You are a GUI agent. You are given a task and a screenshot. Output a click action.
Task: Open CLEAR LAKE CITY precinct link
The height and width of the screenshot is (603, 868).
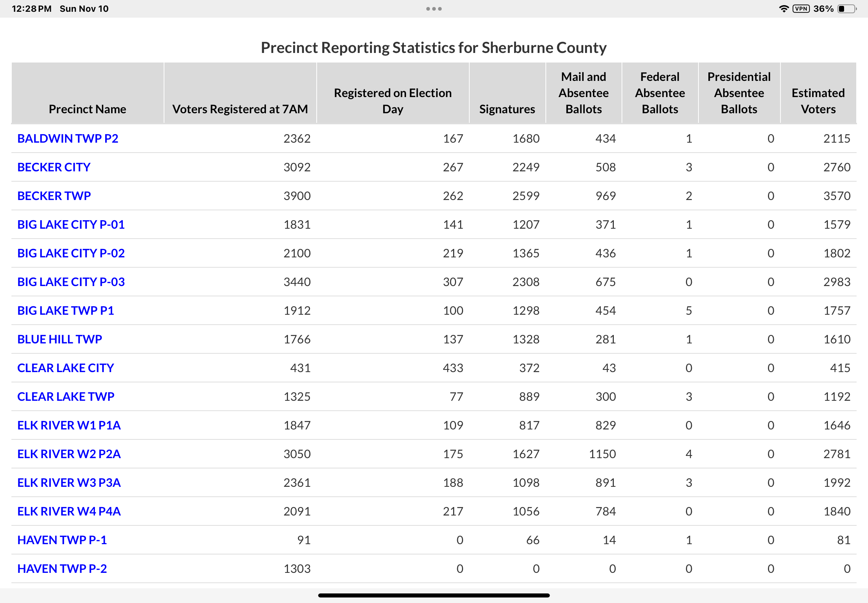(x=65, y=368)
